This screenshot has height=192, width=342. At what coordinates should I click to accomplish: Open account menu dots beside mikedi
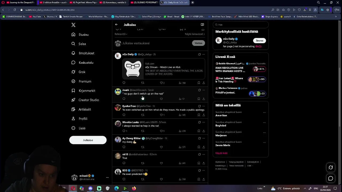point(107,178)
